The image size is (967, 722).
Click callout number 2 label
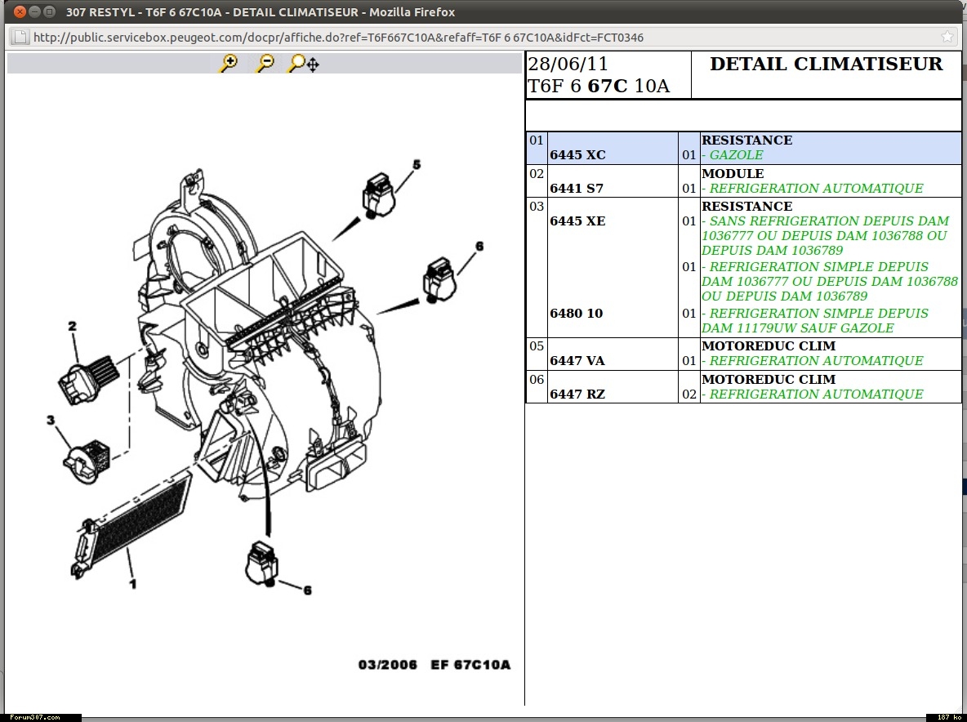(x=72, y=326)
